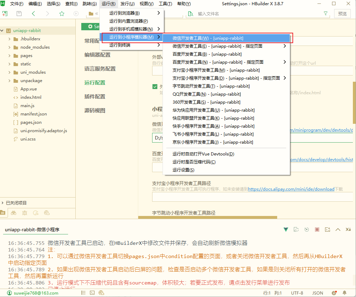Select 微信开发者工具(W) - [uniapp-rabbit]
356x297 pixels.
(226, 38)
